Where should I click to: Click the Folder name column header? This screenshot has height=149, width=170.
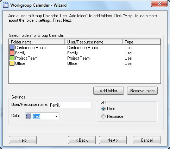(x=37, y=42)
